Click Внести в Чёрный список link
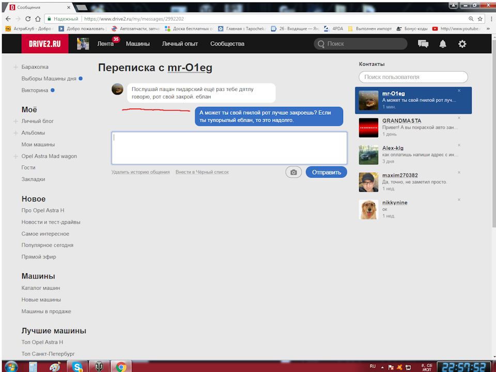Screen dimensions: 496x372 202,172
